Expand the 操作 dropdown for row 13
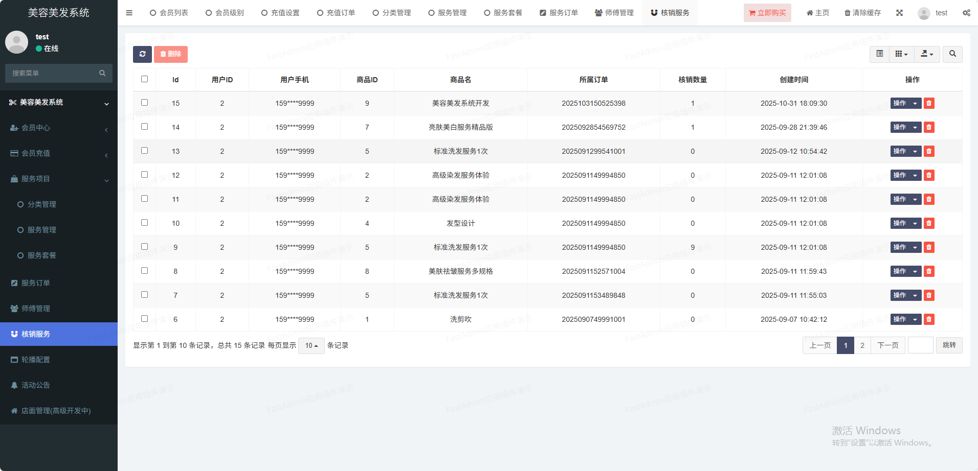 click(x=915, y=151)
